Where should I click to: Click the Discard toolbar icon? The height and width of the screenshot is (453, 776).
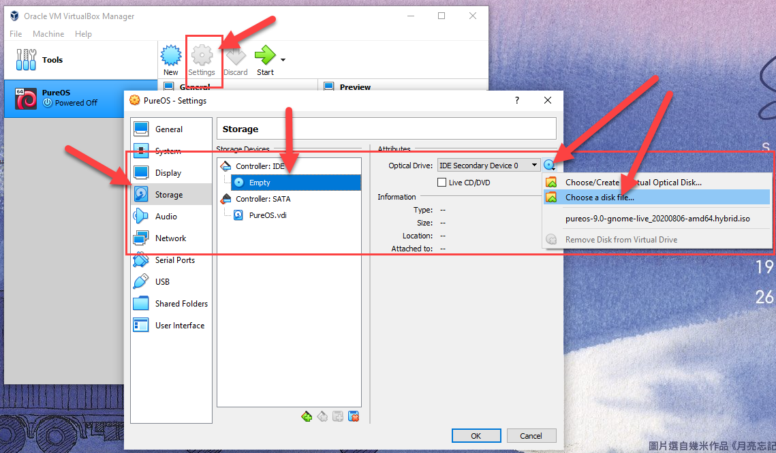(236, 60)
